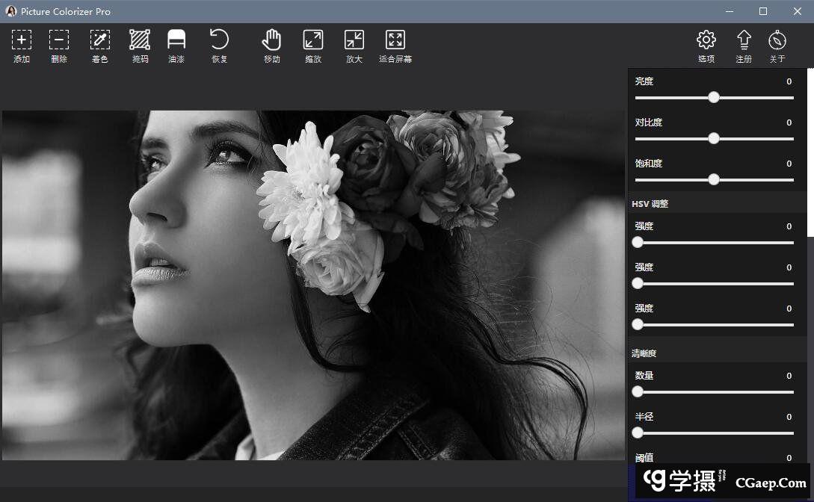
Task: Select the 添加 (Add) selection tool
Action: pos(21,45)
